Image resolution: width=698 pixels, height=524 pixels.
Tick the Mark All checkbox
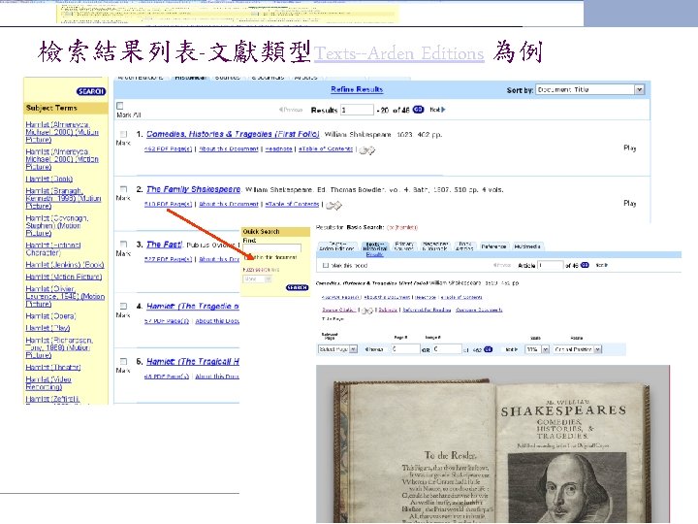coord(120,106)
